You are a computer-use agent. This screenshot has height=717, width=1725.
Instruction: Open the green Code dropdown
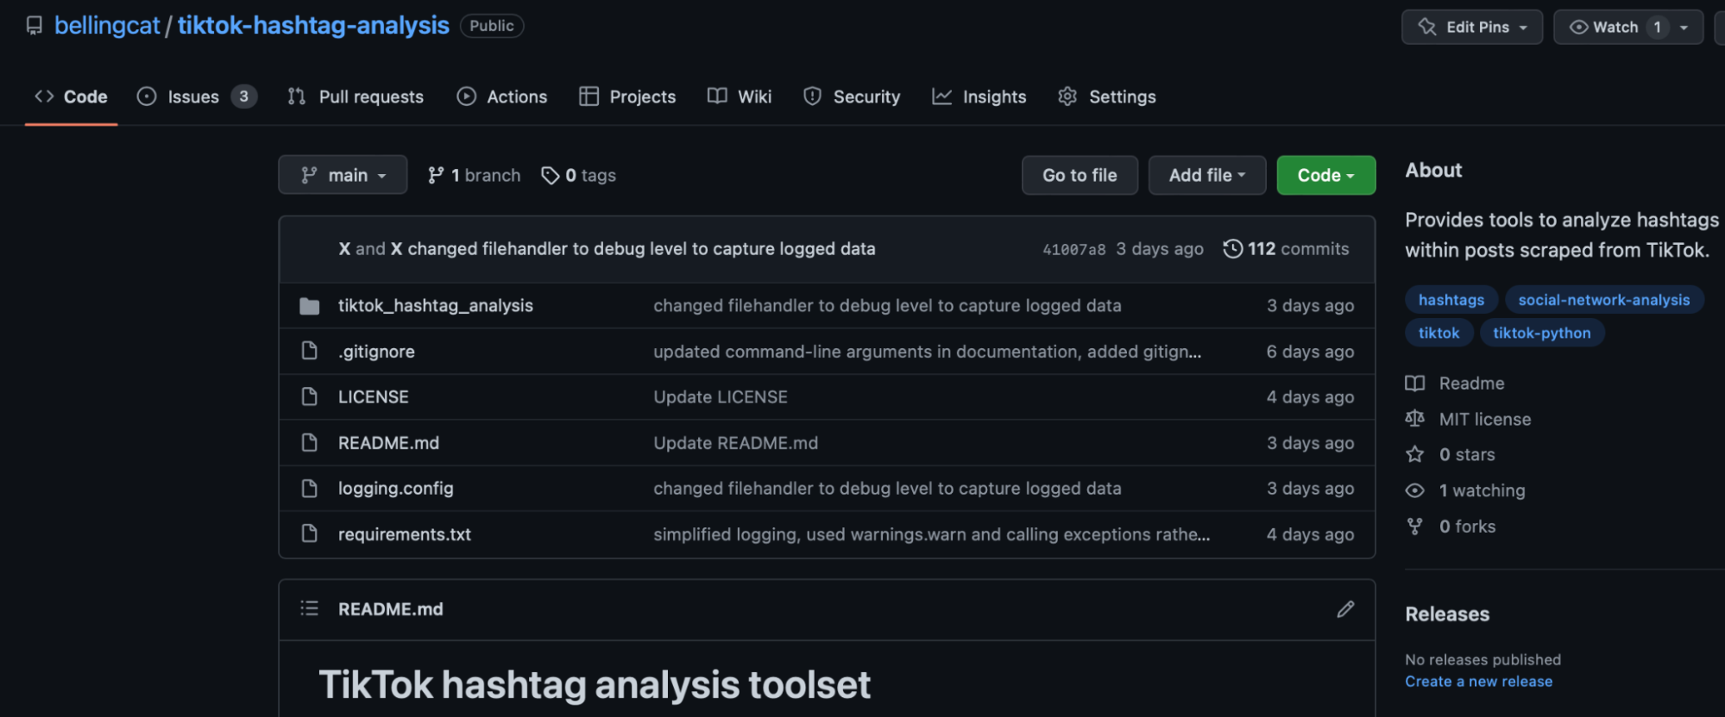tap(1325, 175)
